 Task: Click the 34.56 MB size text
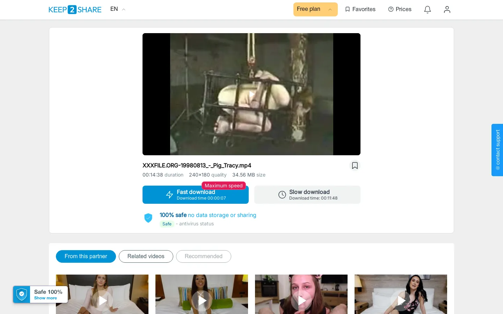coord(249,175)
